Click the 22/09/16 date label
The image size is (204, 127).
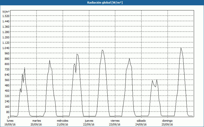click(x=89, y=124)
